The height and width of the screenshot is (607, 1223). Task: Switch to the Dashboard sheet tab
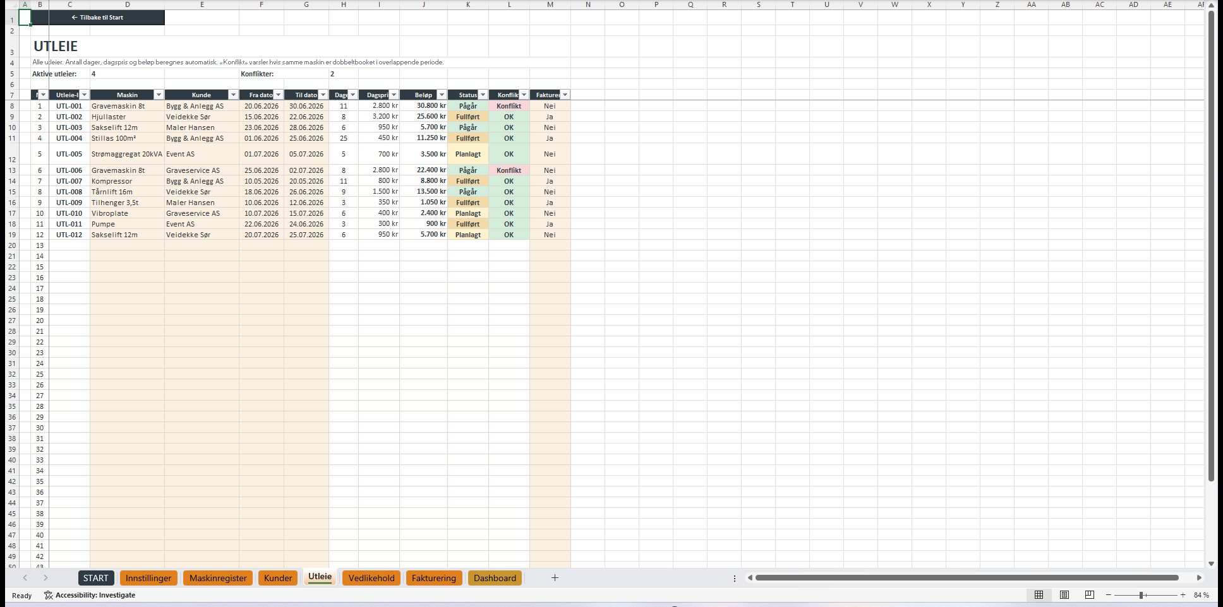click(x=495, y=578)
